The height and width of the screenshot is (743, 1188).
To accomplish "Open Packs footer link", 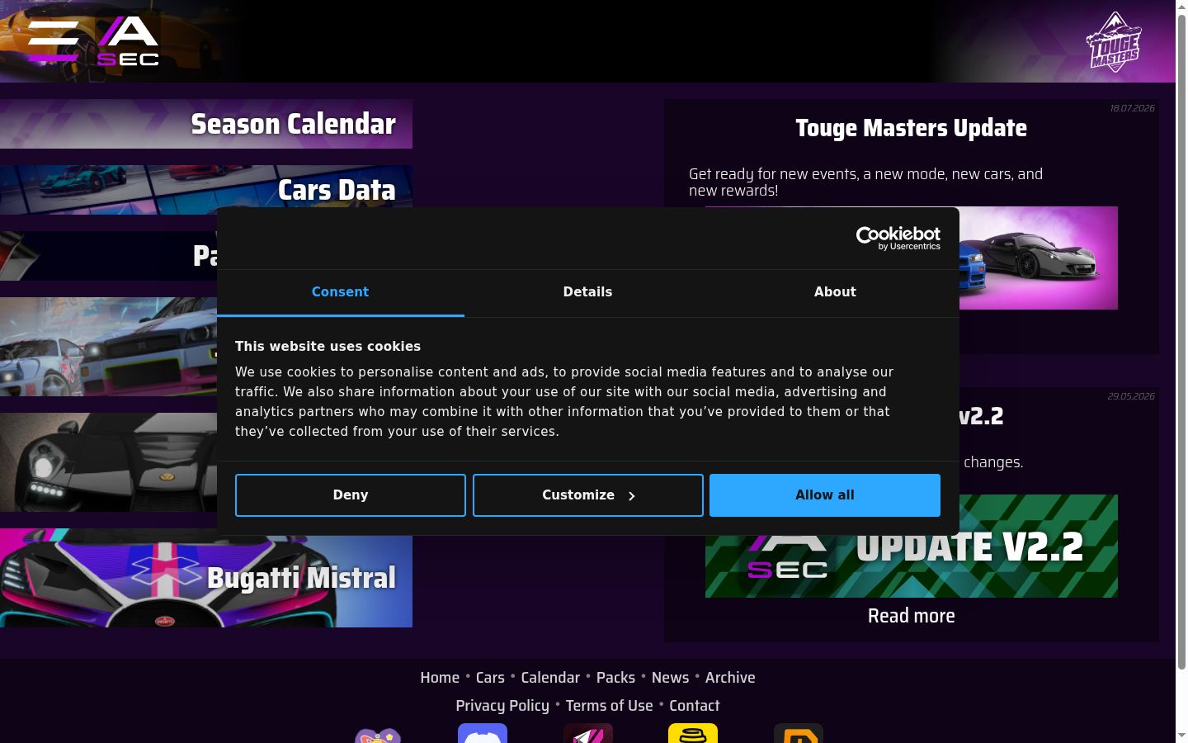I will [x=615, y=678].
